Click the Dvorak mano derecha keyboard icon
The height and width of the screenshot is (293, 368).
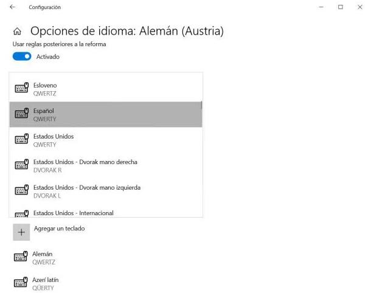(21, 164)
